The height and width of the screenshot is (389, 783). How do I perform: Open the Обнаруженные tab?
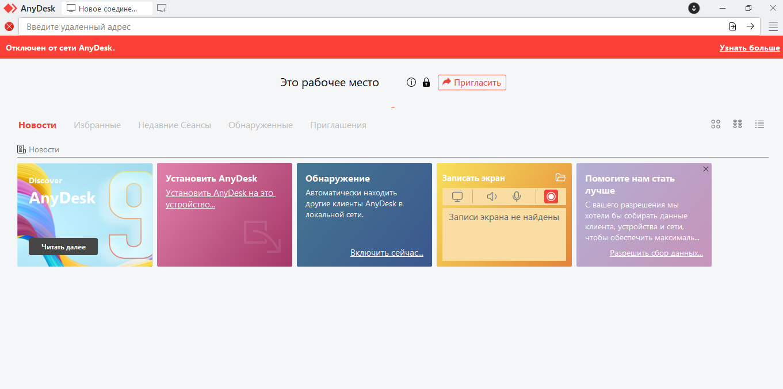(x=261, y=125)
